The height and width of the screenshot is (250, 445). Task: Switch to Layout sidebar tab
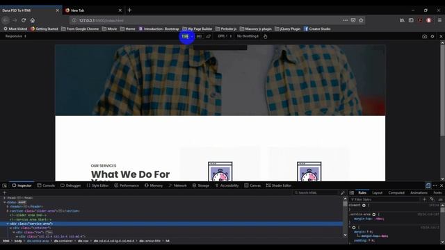pos(377,193)
